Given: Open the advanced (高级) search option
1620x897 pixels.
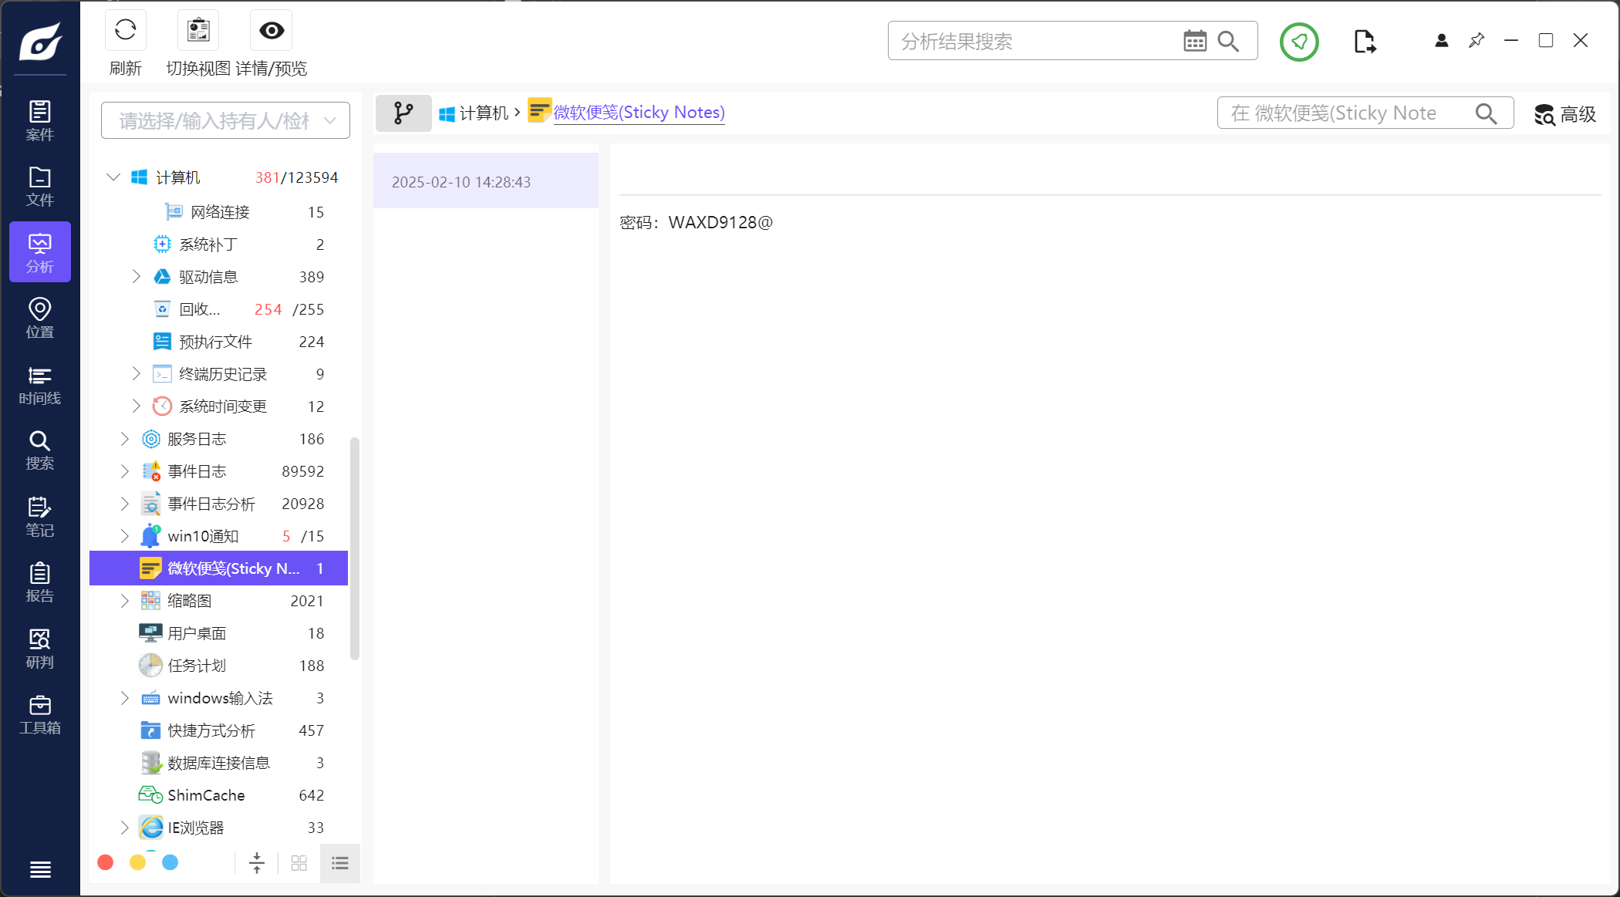Looking at the screenshot, I should [1565, 114].
